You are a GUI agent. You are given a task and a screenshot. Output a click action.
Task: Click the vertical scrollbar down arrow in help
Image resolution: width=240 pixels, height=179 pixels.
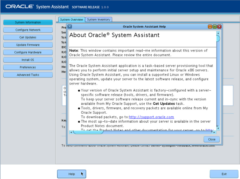pyautogui.click(x=218, y=129)
